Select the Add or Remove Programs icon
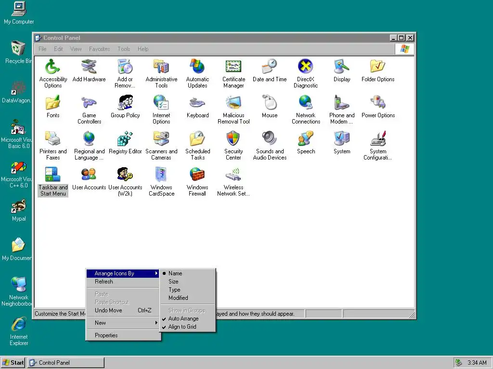This screenshot has height=369, width=493. pos(125,66)
